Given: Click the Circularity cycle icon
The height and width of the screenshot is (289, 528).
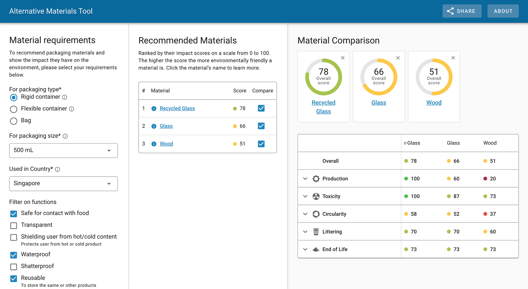Looking at the screenshot, I should [316, 214].
